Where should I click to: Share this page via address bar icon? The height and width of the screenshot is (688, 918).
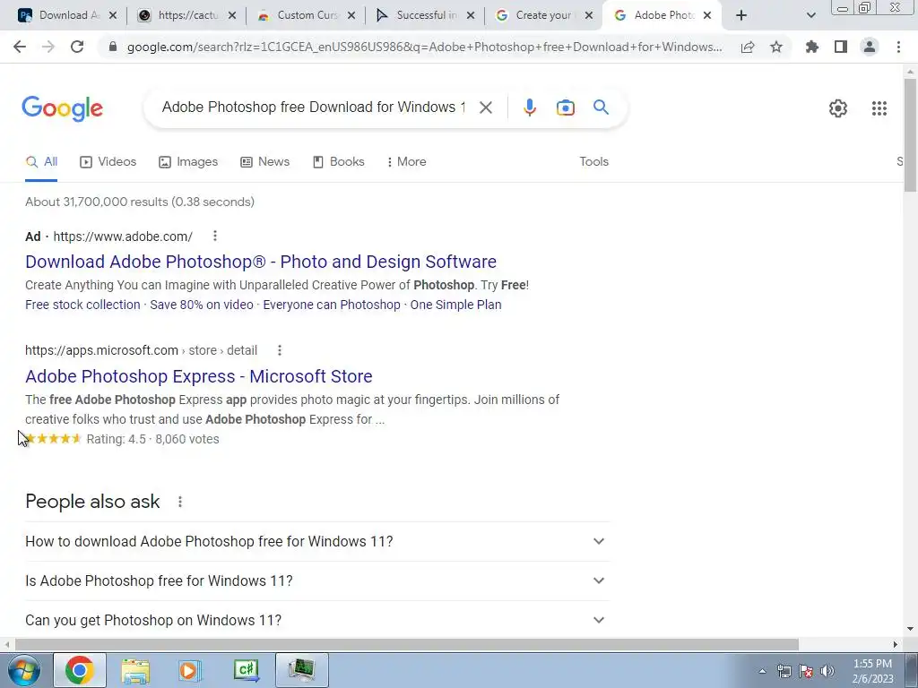pos(748,47)
